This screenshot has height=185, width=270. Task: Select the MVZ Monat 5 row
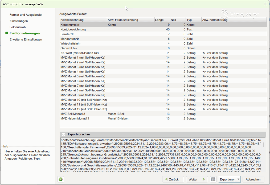point(163,77)
